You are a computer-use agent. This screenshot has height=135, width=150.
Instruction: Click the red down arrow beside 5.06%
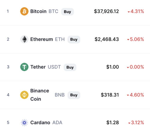point(128,40)
